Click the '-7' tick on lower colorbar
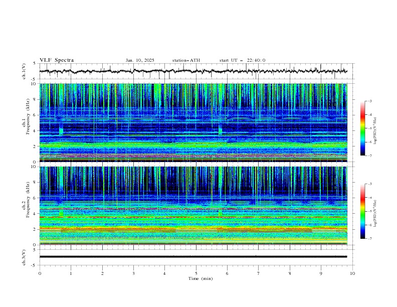 point(369,239)
